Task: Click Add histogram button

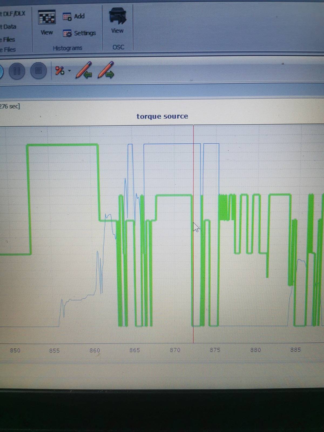Action: click(74, 16)
